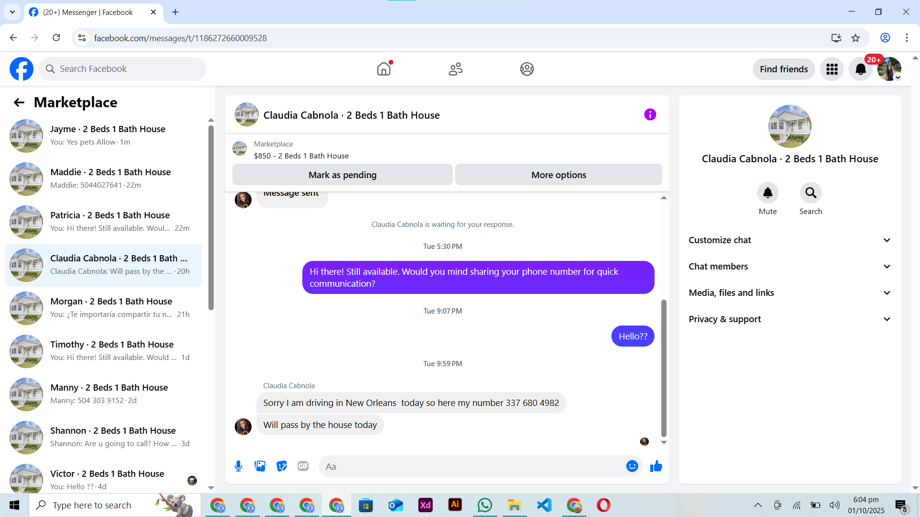Attach a photo or file icon
This screenshot has height=517, width=920.
click(260, 466)
